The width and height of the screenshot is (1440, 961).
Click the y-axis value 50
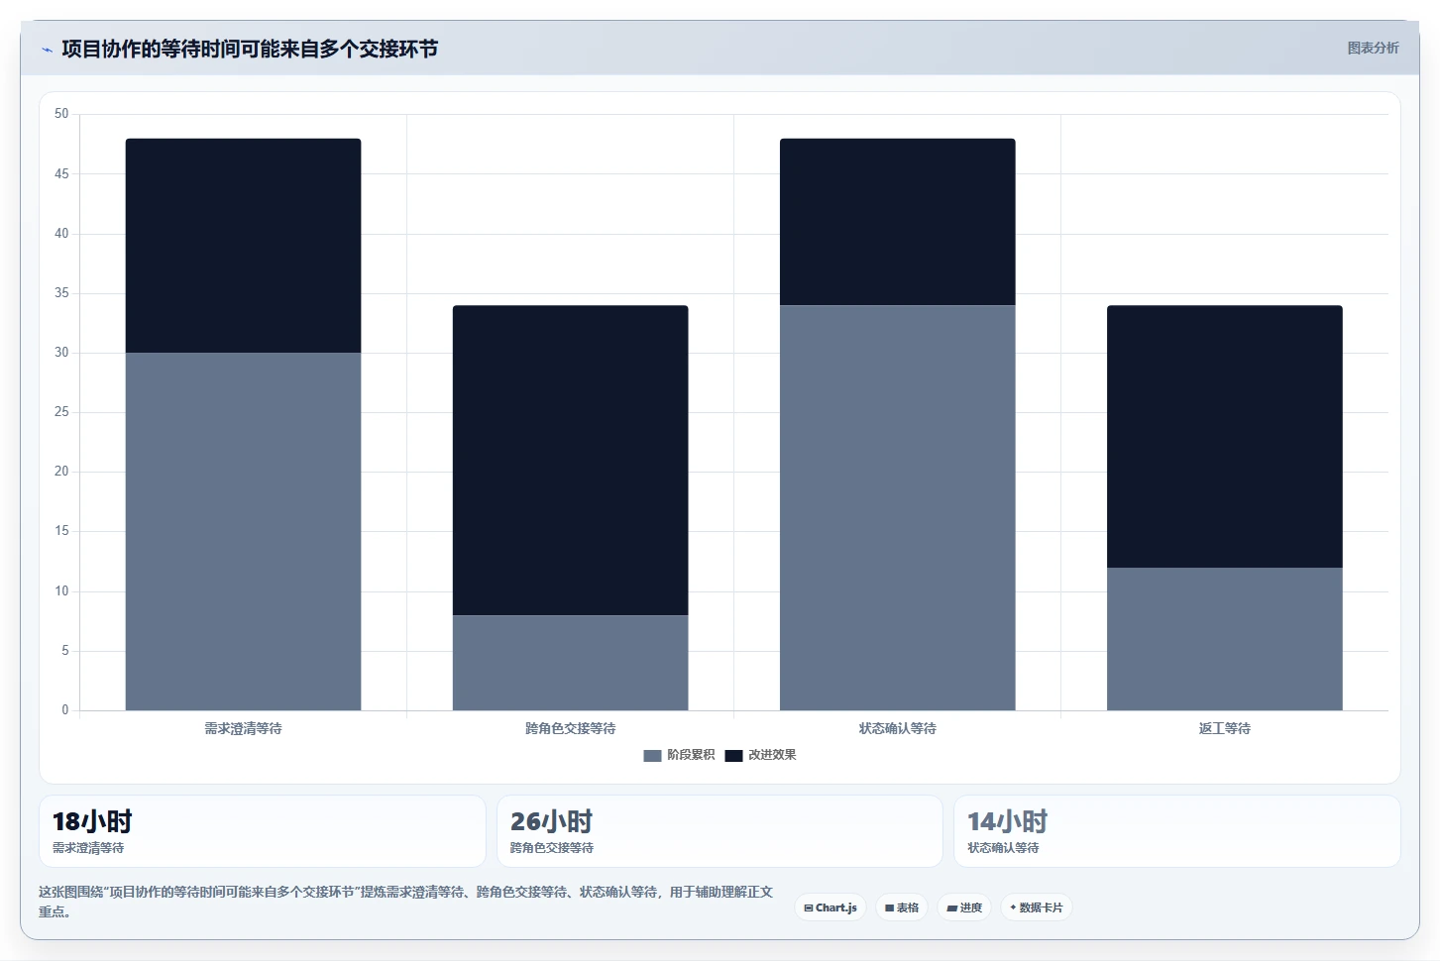click(61, 114)
